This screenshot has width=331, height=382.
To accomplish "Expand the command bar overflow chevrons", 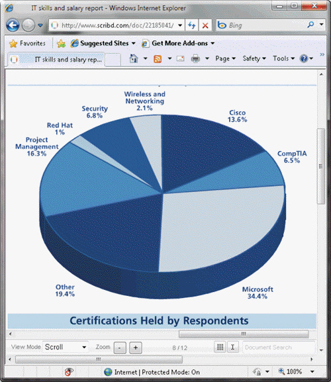I will pyautogui.click(x=322, y=54).
